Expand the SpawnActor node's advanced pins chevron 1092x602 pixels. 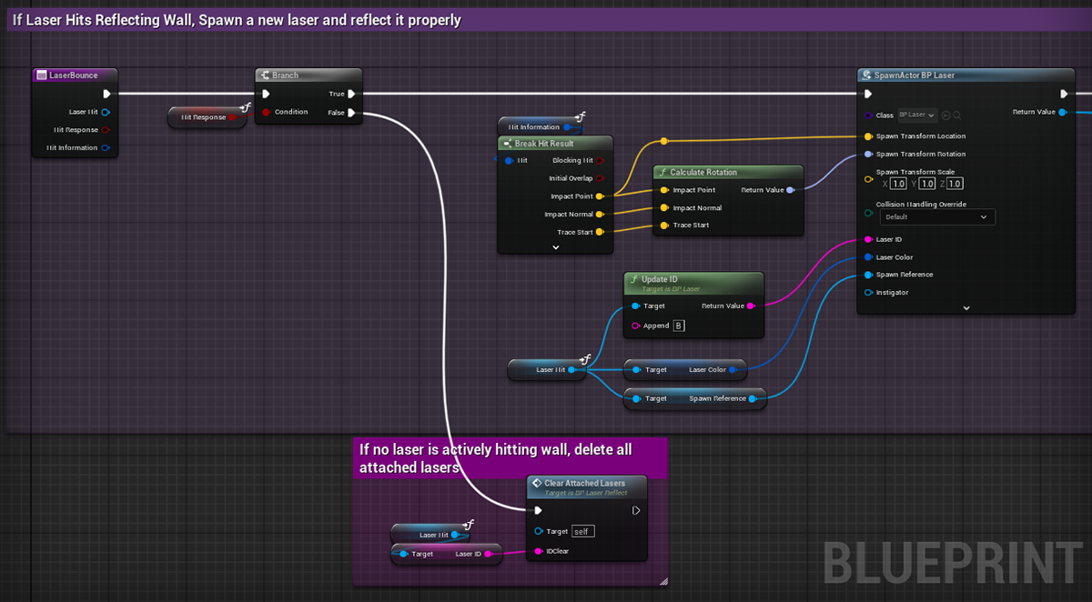pyautogui.click(x=966, y=308)
